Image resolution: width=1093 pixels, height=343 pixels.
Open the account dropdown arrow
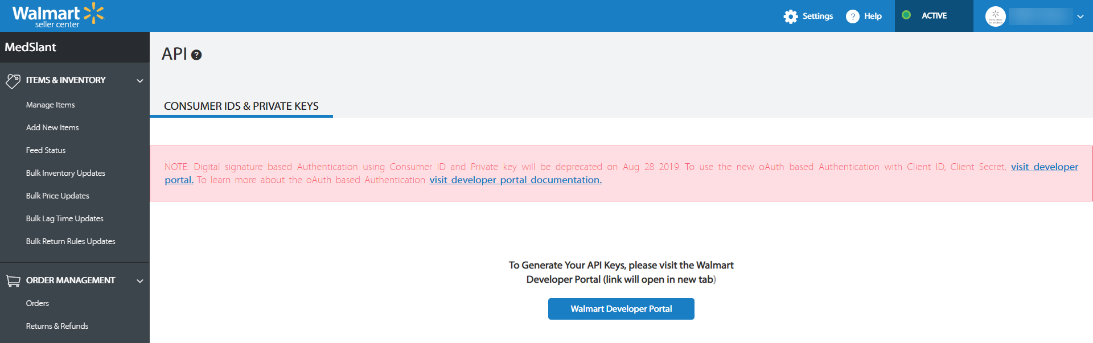point(1080,16)
